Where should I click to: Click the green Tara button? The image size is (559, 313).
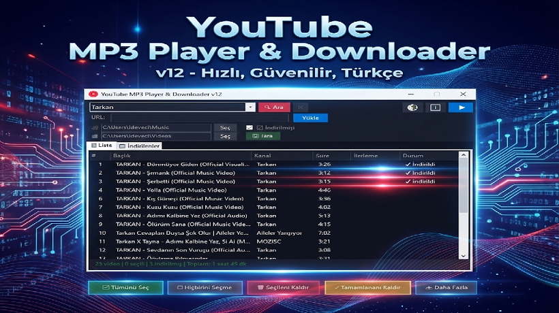coord(262,136)
